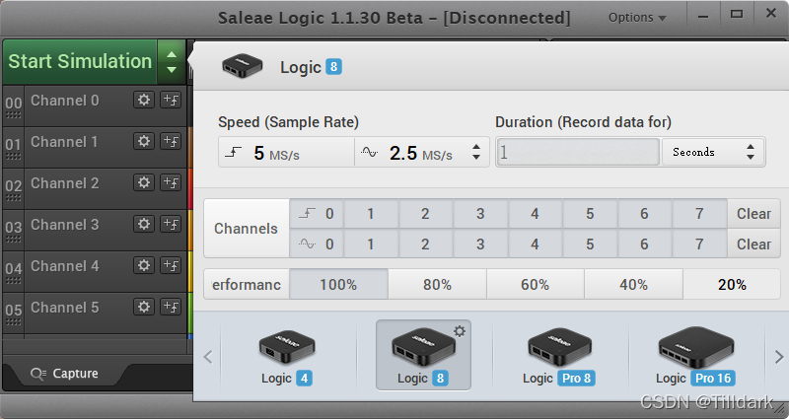The height and width of the screenshot is (419, 789).
Task: Set trigger on Channel 5
Action: [171, 306]
